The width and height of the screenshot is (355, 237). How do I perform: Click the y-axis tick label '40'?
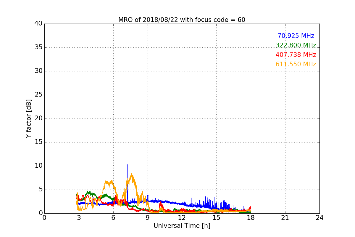click(38, 24)
